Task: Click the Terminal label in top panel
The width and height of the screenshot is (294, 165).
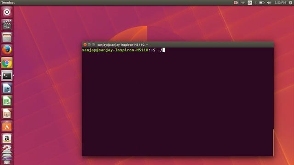Action: pos(8,2)
